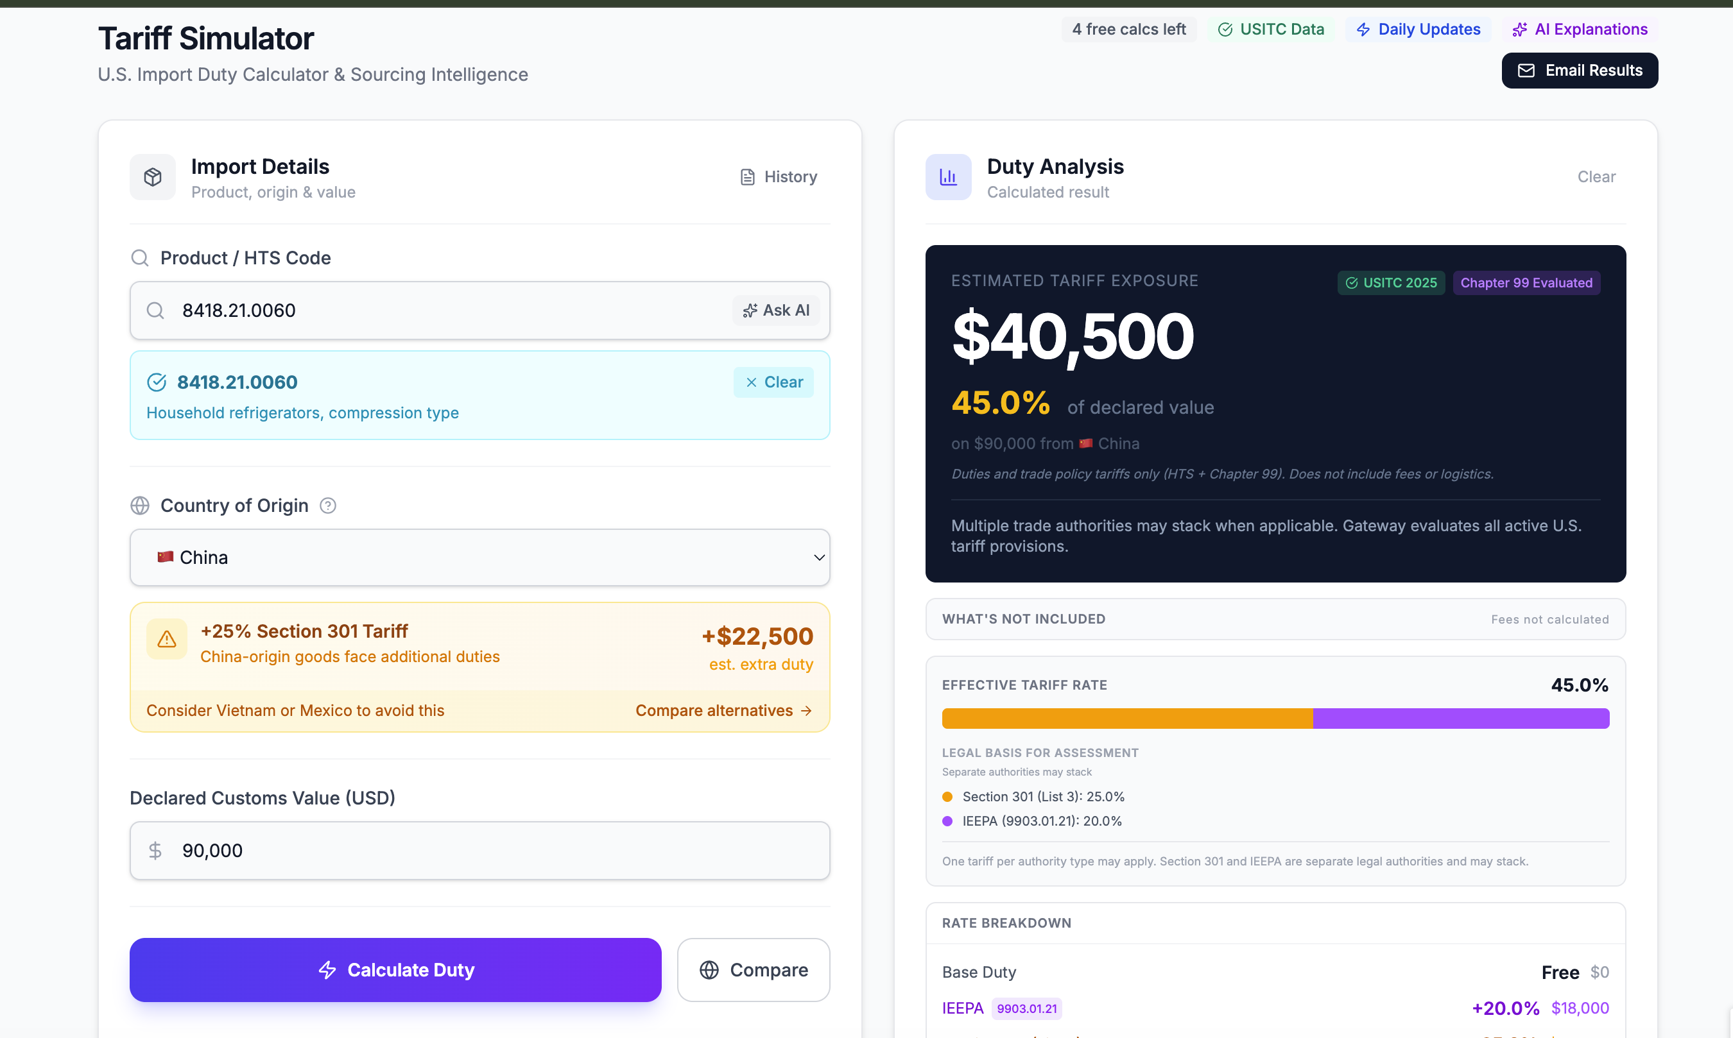
Task: Open the History panel
Action: click(778, 177)
